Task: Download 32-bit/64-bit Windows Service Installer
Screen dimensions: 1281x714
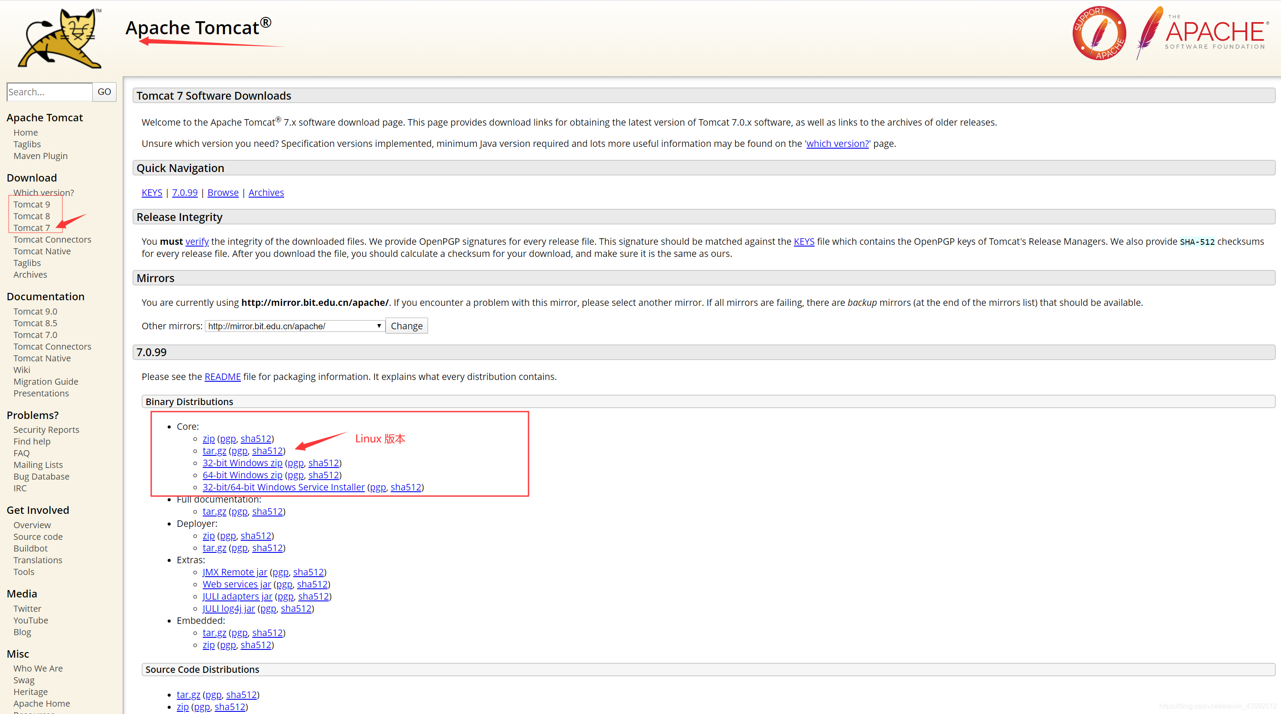Action: tap(283, 487)
